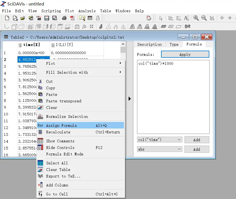Open the abs function dropdown
This screenshot has width=236, height=199.
[159, 149]
